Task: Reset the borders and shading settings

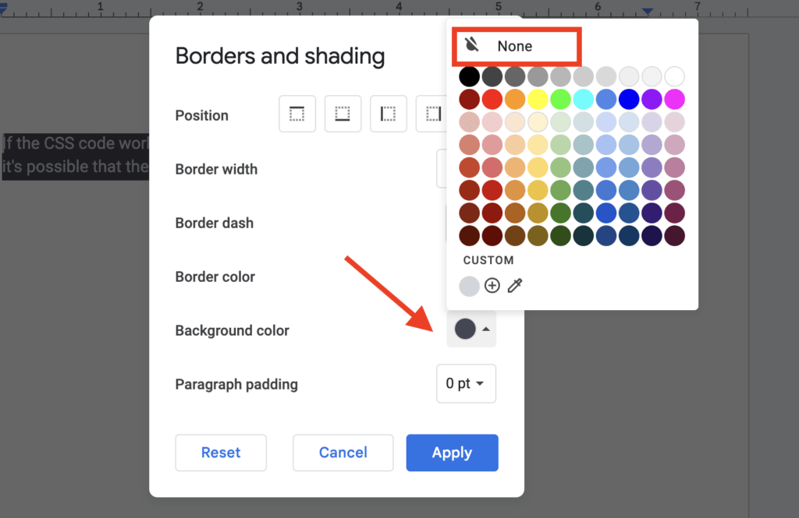Action: 221,453
